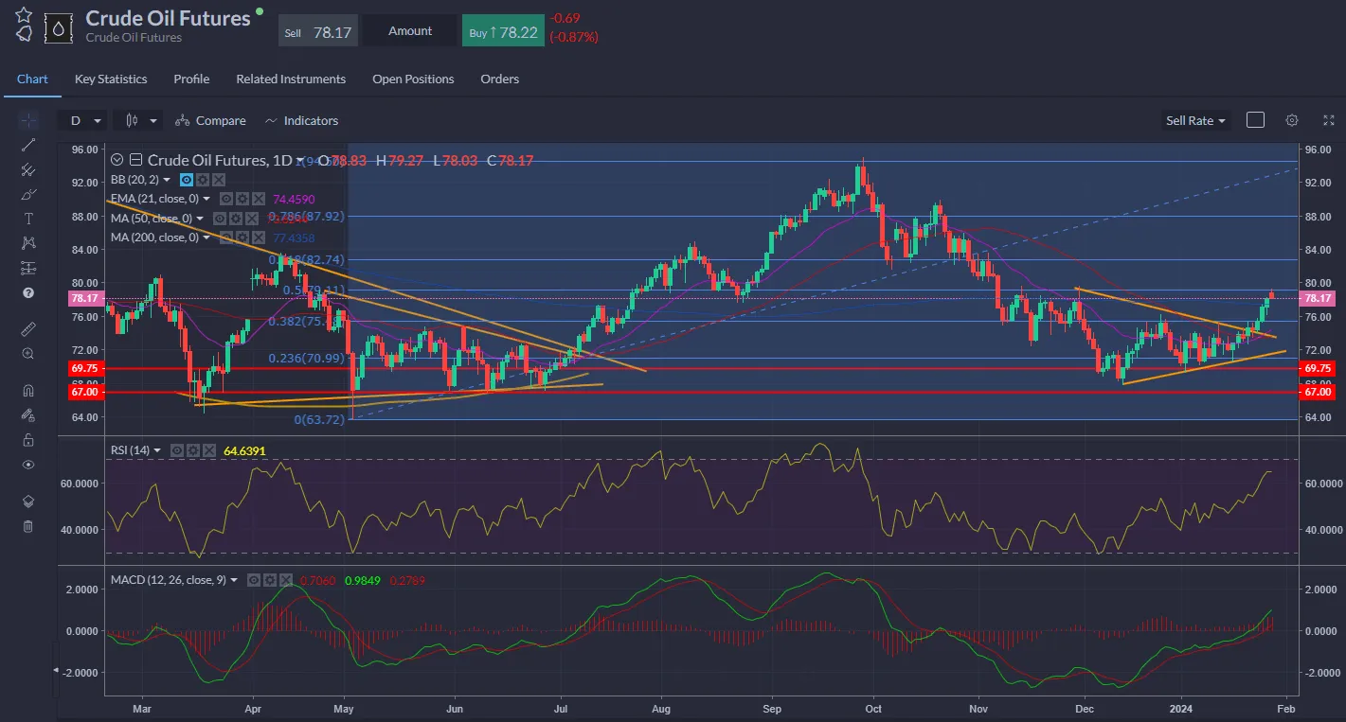The image size is (1346, 722).
Task: Activate the magnet snapping tool
Action: [27, 389]
